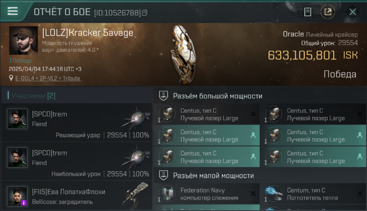
Task: Click the Разъём малой мощности slot icon
Action: pyautogui.click(x=163, y=176)
